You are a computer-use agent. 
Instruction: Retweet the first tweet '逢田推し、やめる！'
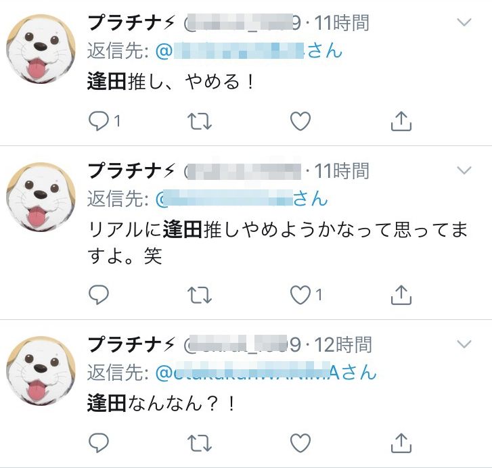pos(200,121)
